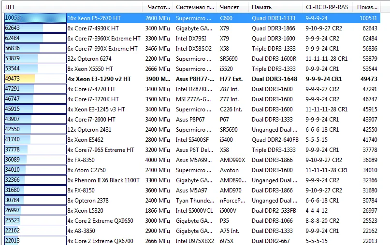This screenshot has height=245, width=390.
Task: Click the 4000 МГц frequency cell
Action: coord(158,160)
